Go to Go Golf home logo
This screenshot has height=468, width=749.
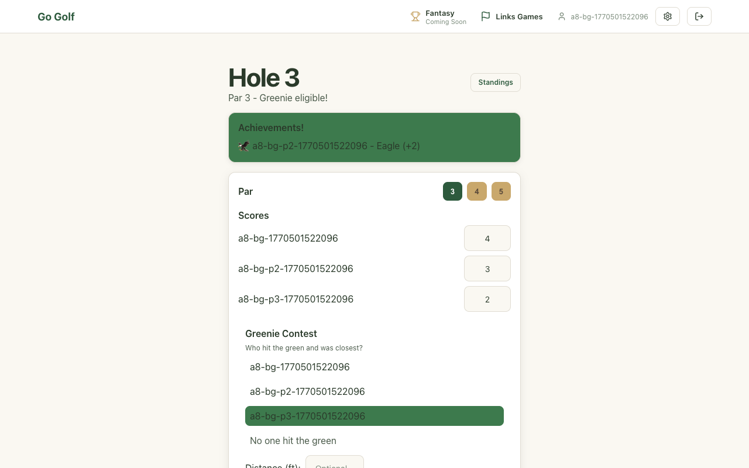(x=56, y=17)
